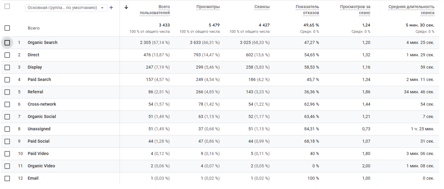444x189 pixels.
Task: Mark the Paid Video row checkbox
Action: click(7, 154)
